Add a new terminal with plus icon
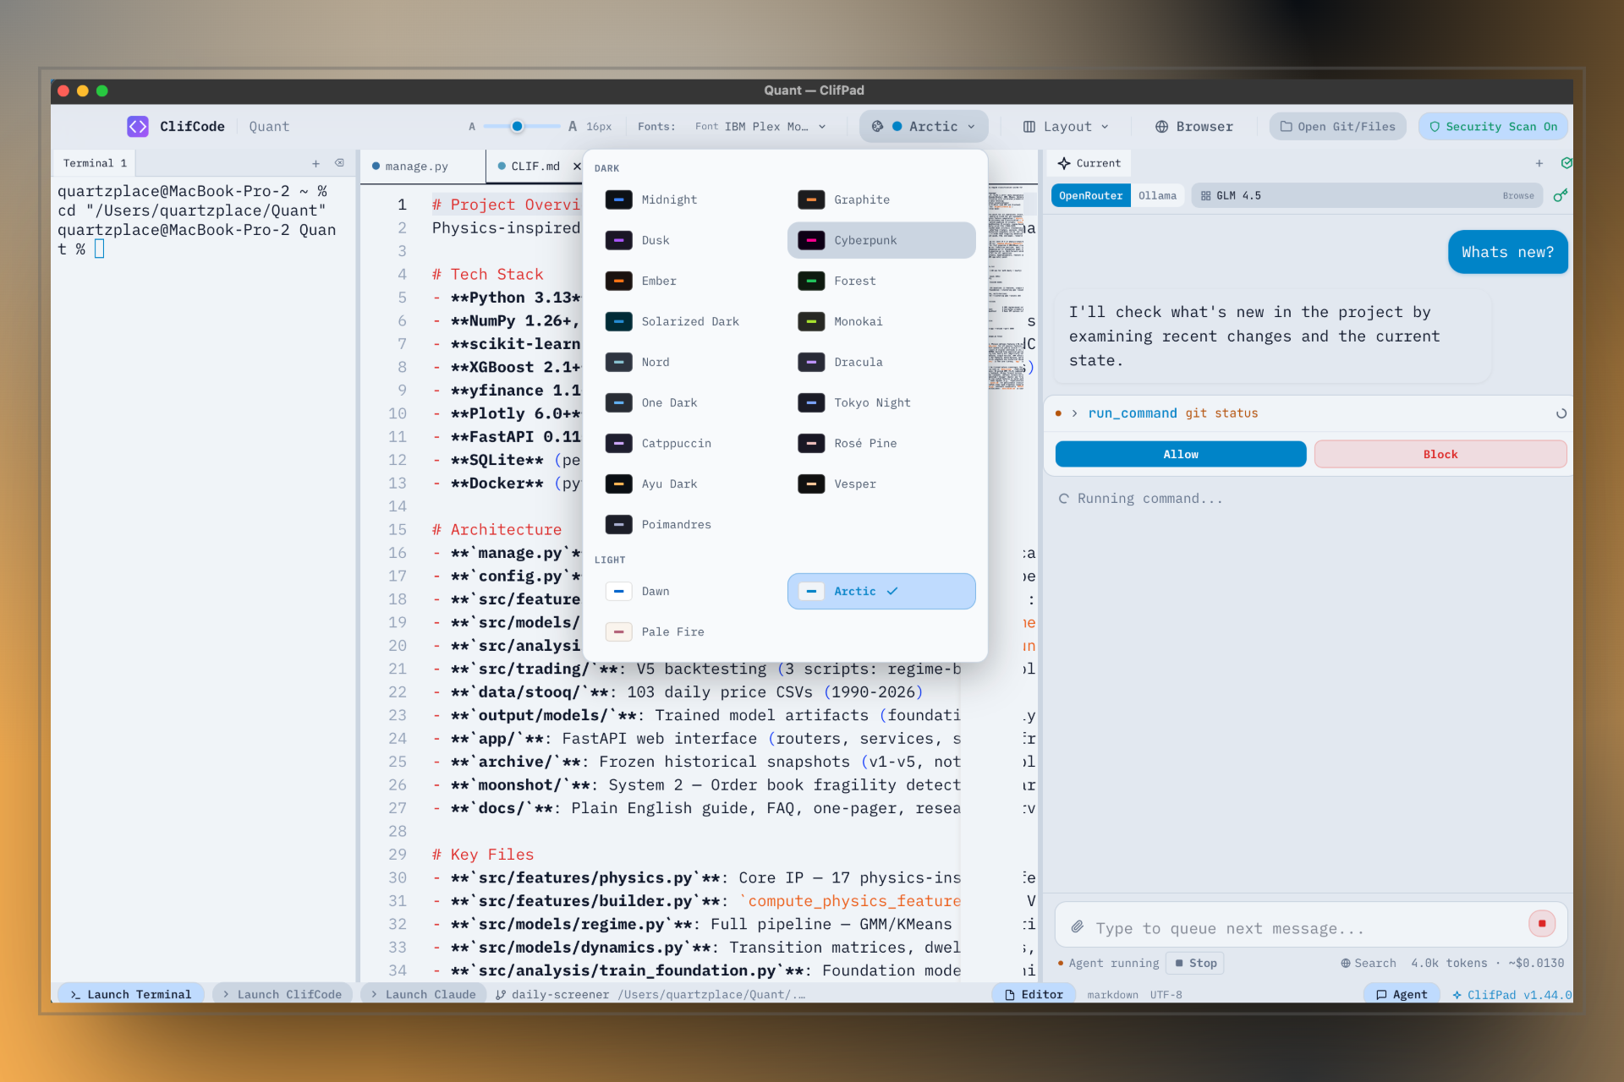Viewport: 1624px width, 1082px height. click(x=315, y=163)
